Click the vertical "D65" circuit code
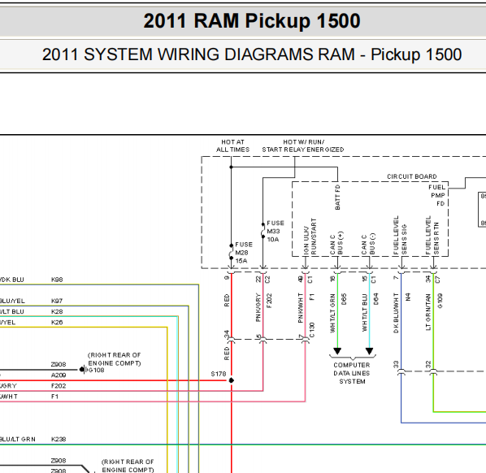The image size is (486, 473). [344, 299]
